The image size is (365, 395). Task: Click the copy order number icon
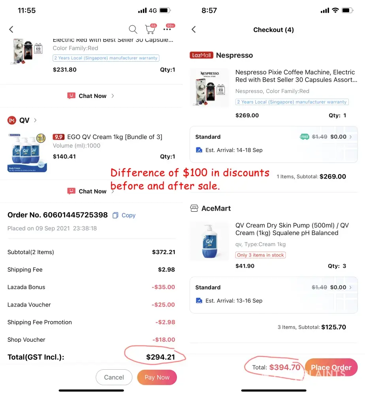(x=115, y=215)
